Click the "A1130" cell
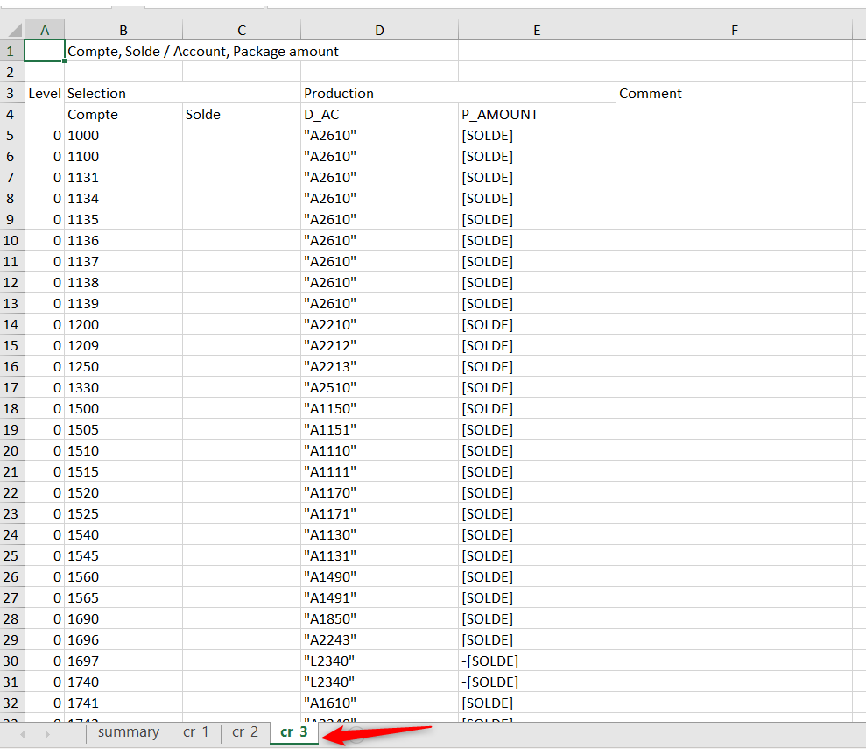The image size is (866, 749). 379,534
